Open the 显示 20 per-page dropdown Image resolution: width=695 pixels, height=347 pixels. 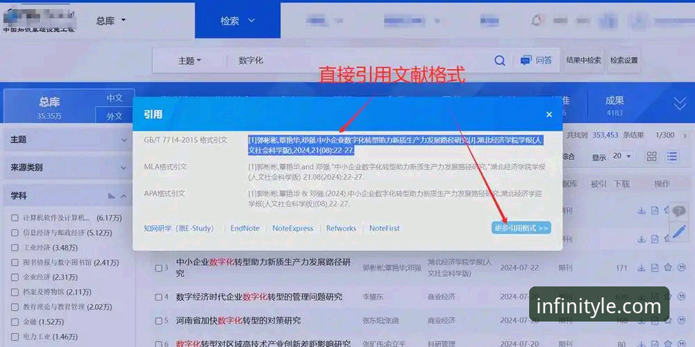click(621, 156)
